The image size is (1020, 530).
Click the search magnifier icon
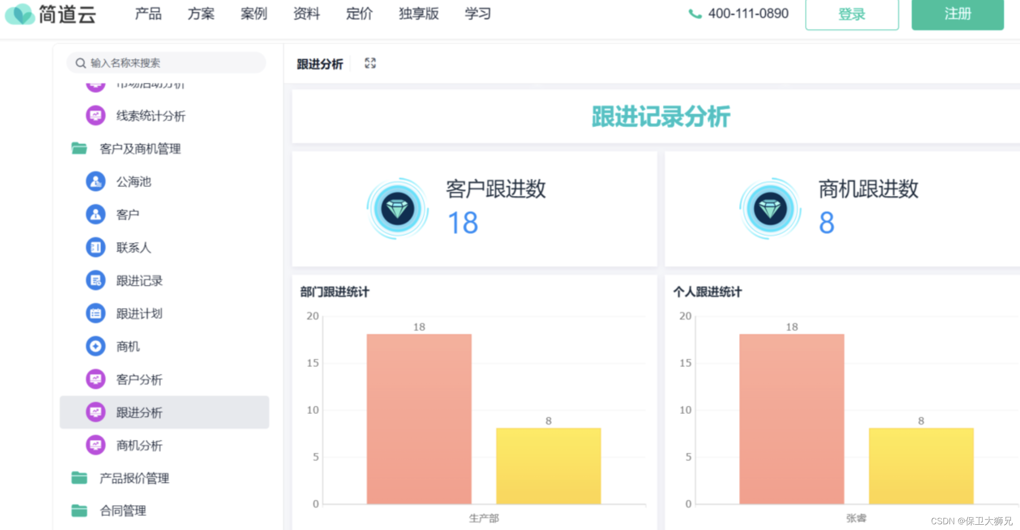(80, 63)
